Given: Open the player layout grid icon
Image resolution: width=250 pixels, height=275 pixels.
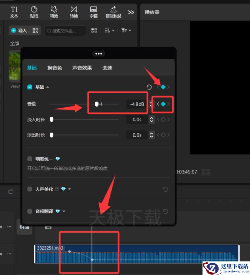Looking at the screenshot, I should [206, 172].
